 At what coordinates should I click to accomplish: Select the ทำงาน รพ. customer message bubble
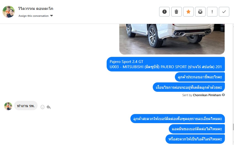[x=26, y=106]
